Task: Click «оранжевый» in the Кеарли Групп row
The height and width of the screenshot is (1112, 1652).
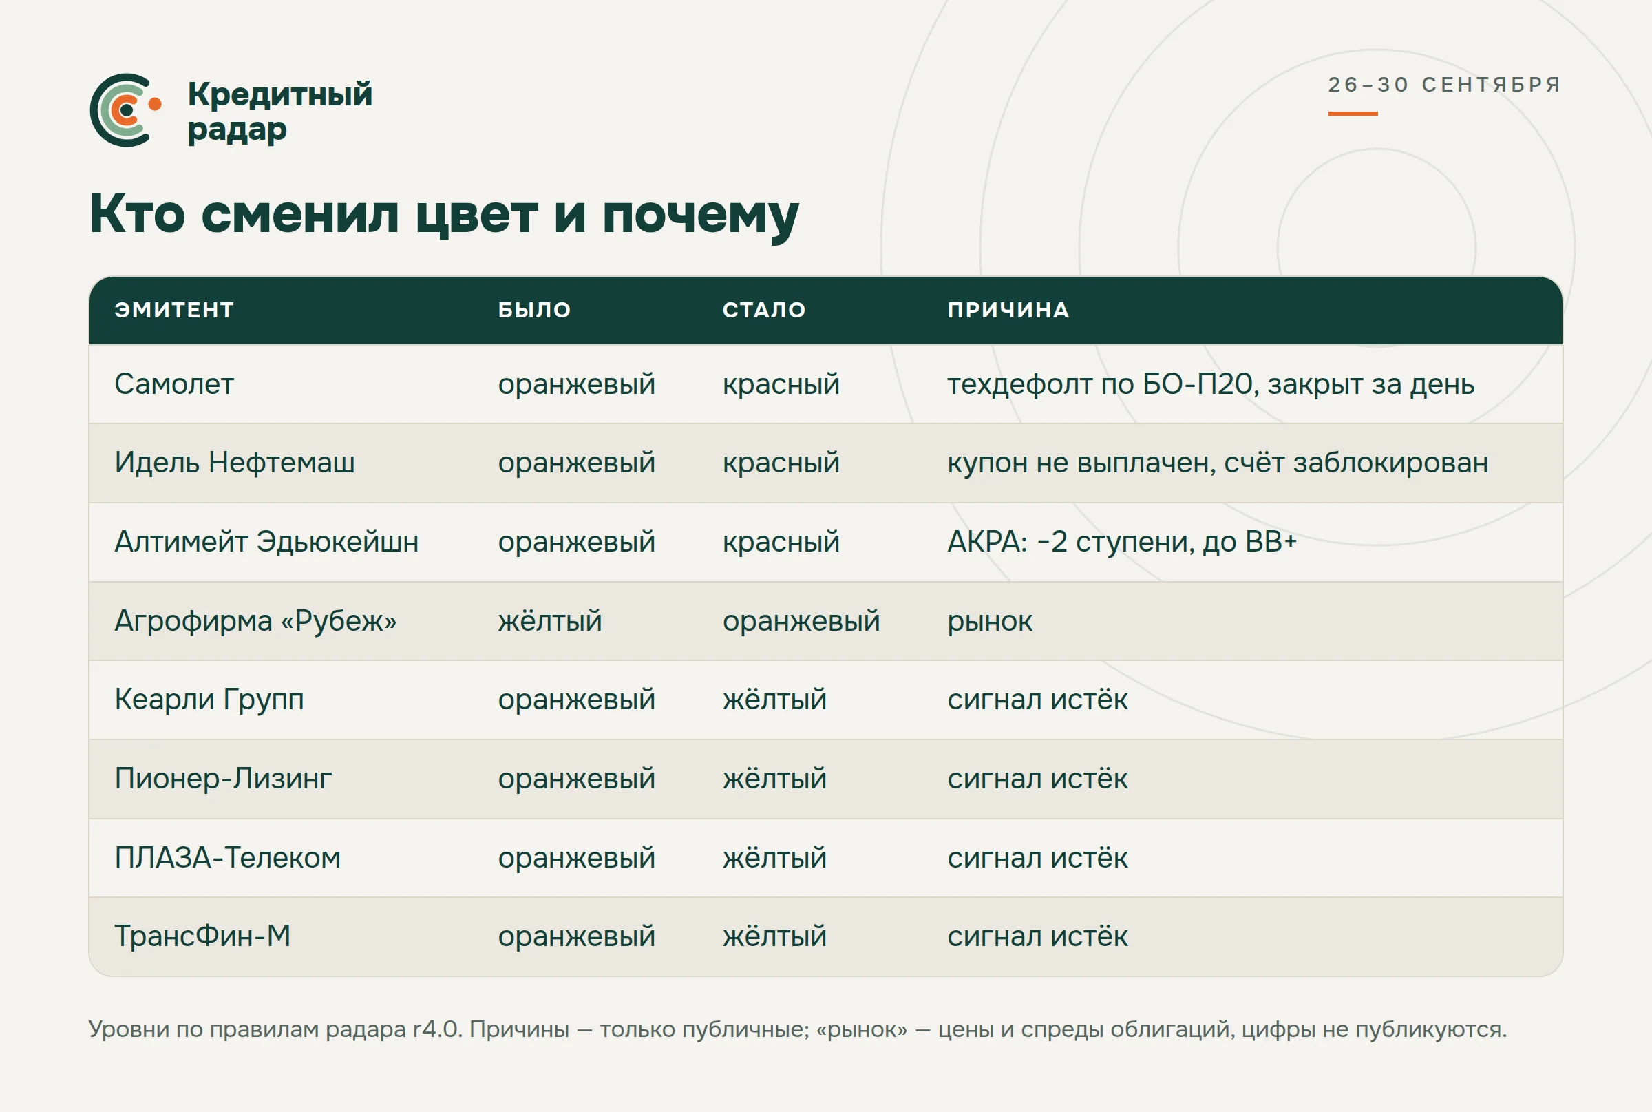Action: click(x=576, y=700)
